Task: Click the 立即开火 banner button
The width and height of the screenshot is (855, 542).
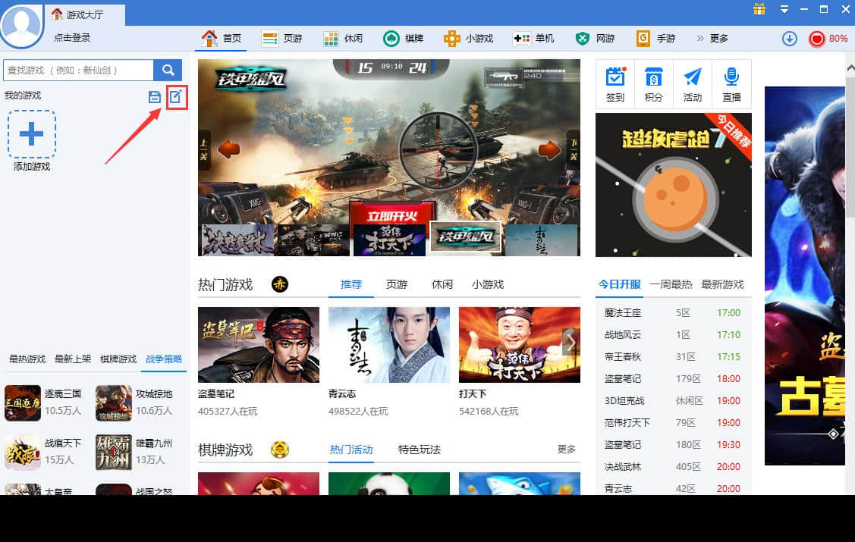Action: [392, 216]
